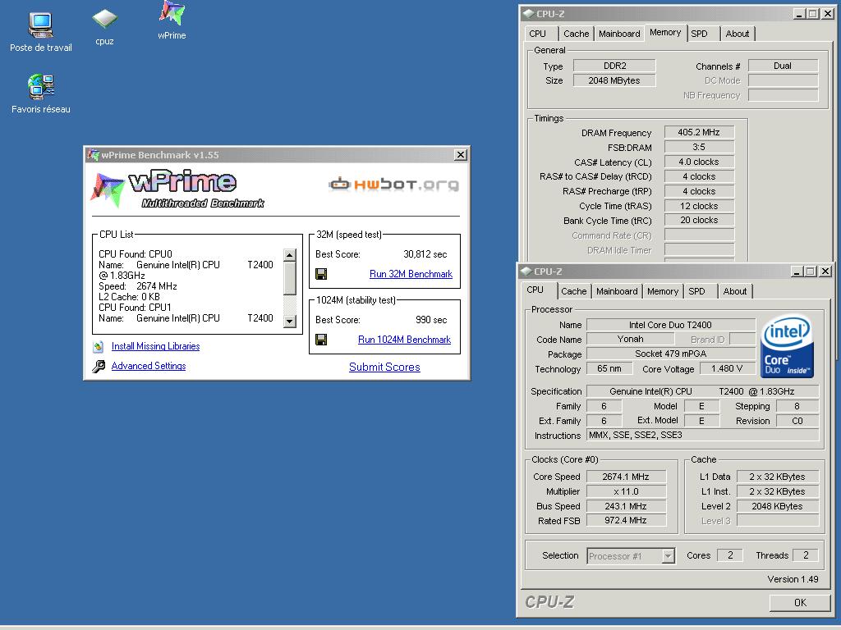Image resolution: width=841 pixels, height=630 pixels.
Task: Click the Rated FSB value 972.4 MHz
Action: point(626,520)
